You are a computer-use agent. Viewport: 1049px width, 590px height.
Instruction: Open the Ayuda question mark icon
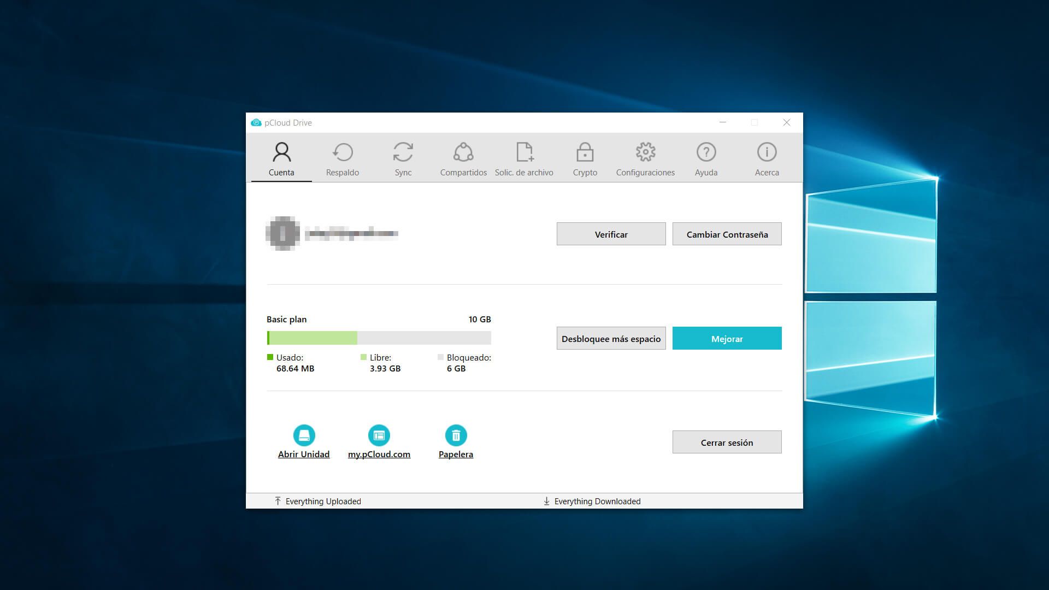point(706,152)
